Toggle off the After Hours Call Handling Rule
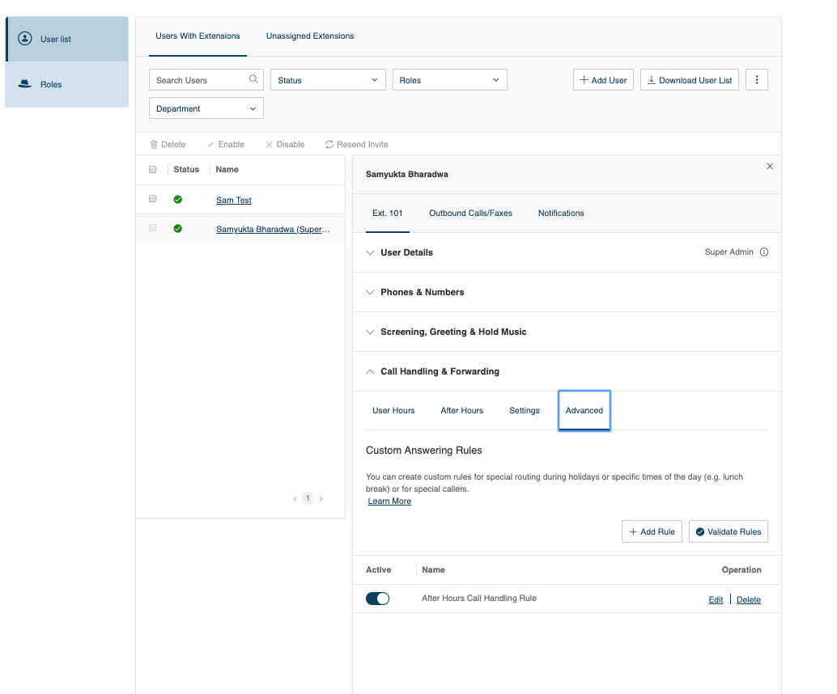 (377, 599)
